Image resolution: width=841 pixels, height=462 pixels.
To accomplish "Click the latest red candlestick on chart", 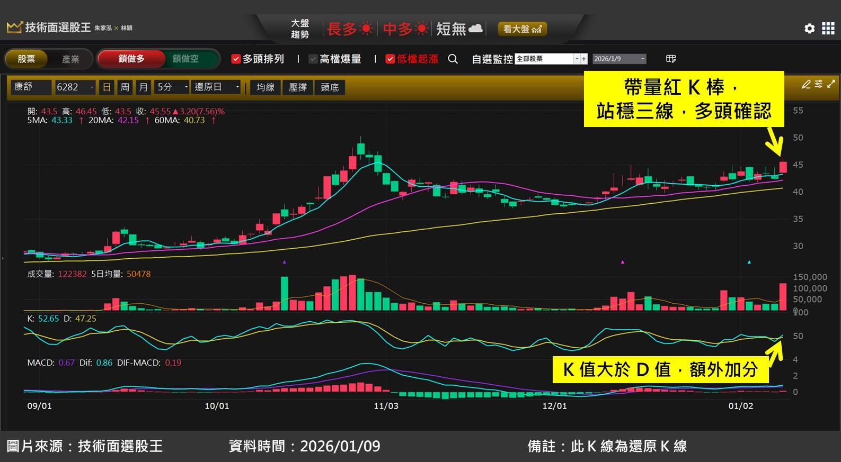I will (783, 165).
